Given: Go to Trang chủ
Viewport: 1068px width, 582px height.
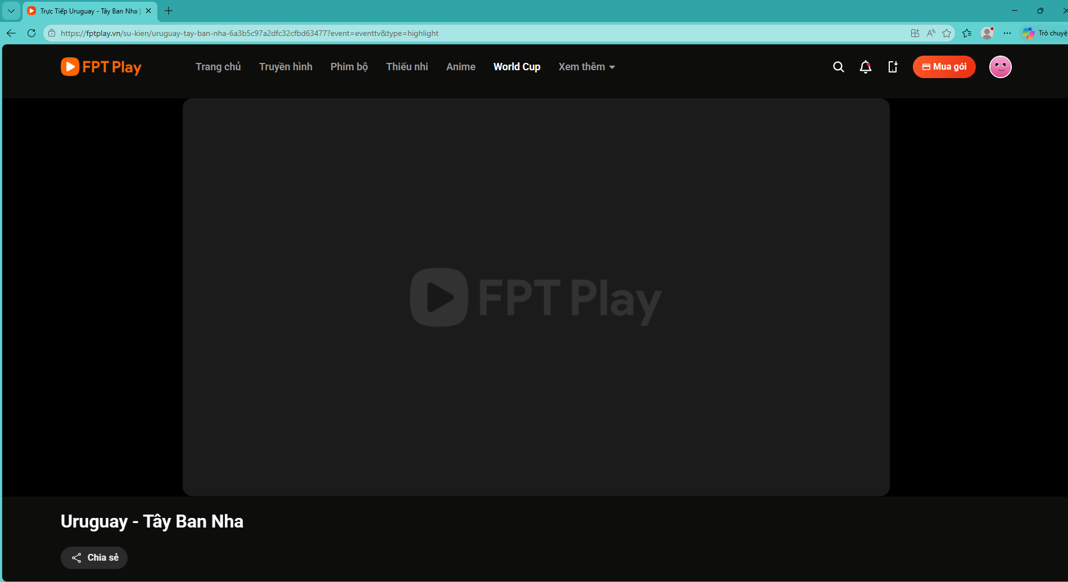Looking at the screenshot, I should click(218, 67).
